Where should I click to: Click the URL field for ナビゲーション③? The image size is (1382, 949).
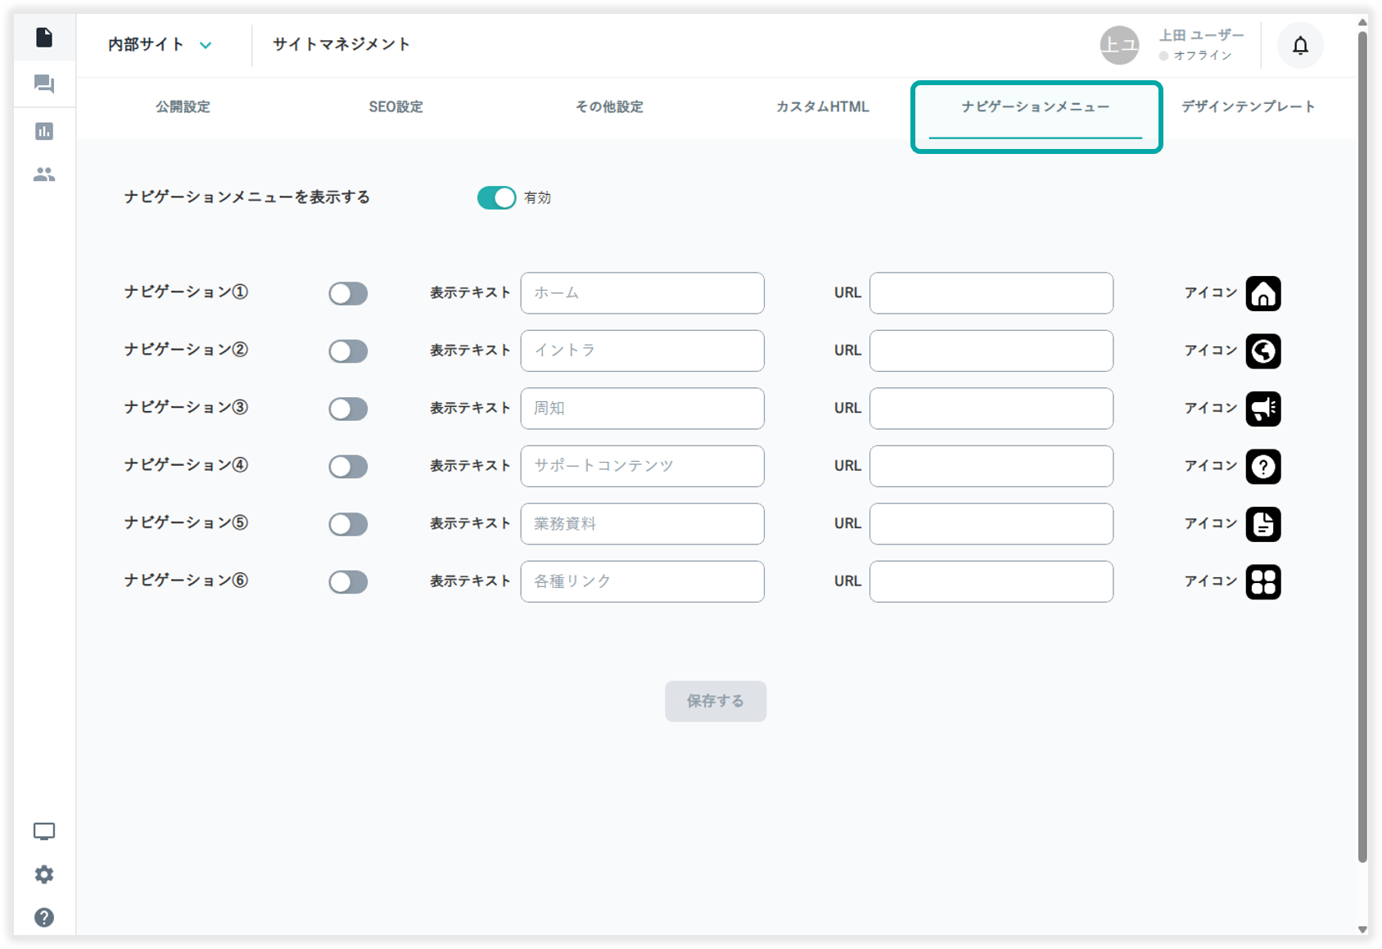(991, 409)
